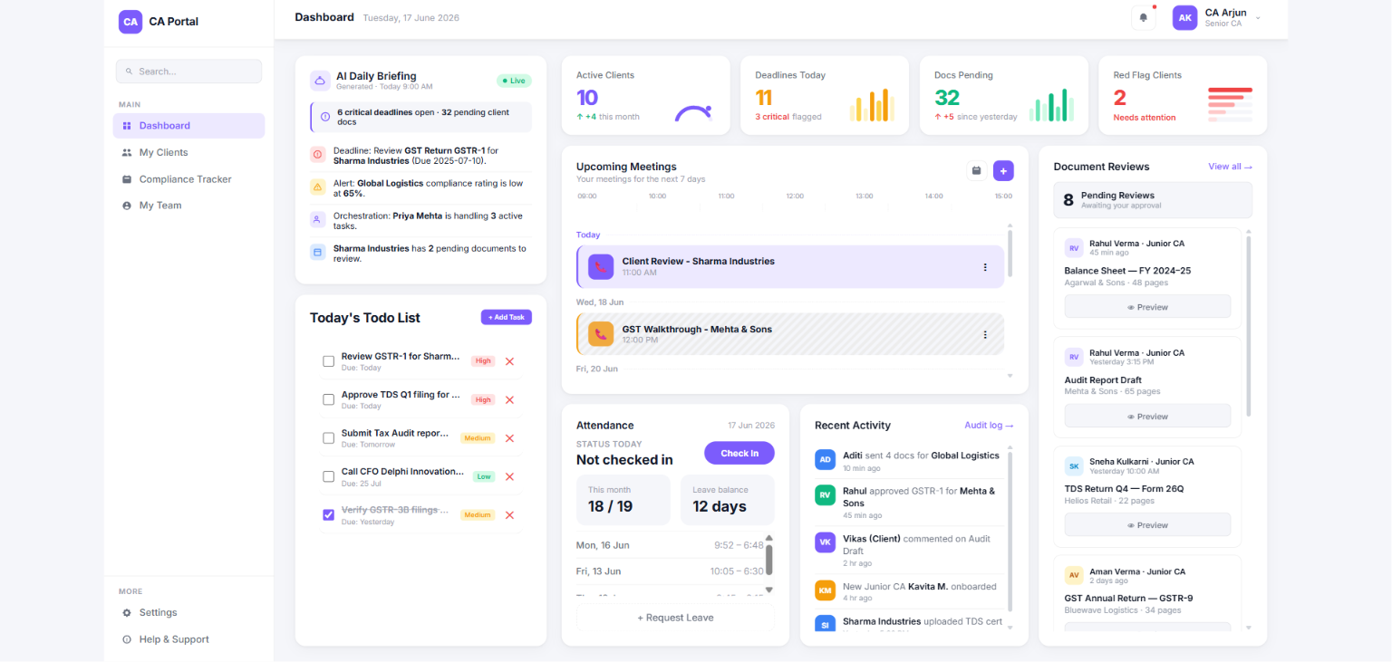Navigate to My Team section
The height and width of the screenshot is (662, 1392).
188,206
